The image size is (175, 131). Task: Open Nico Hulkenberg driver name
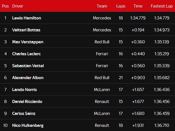click(28, 125)
